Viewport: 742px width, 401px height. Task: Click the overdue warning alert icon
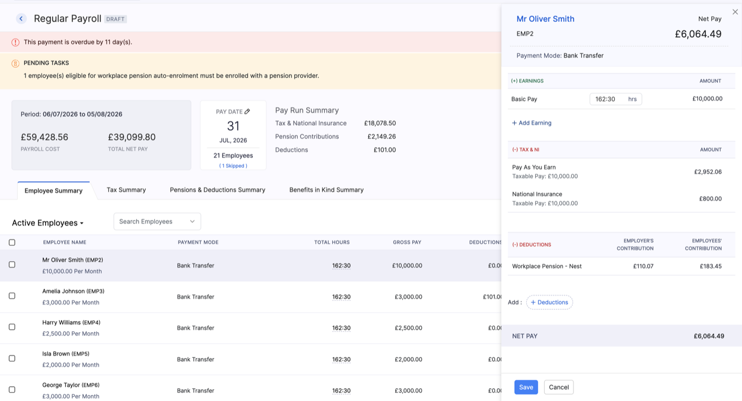pyautogui.click(x=15, y=42)
